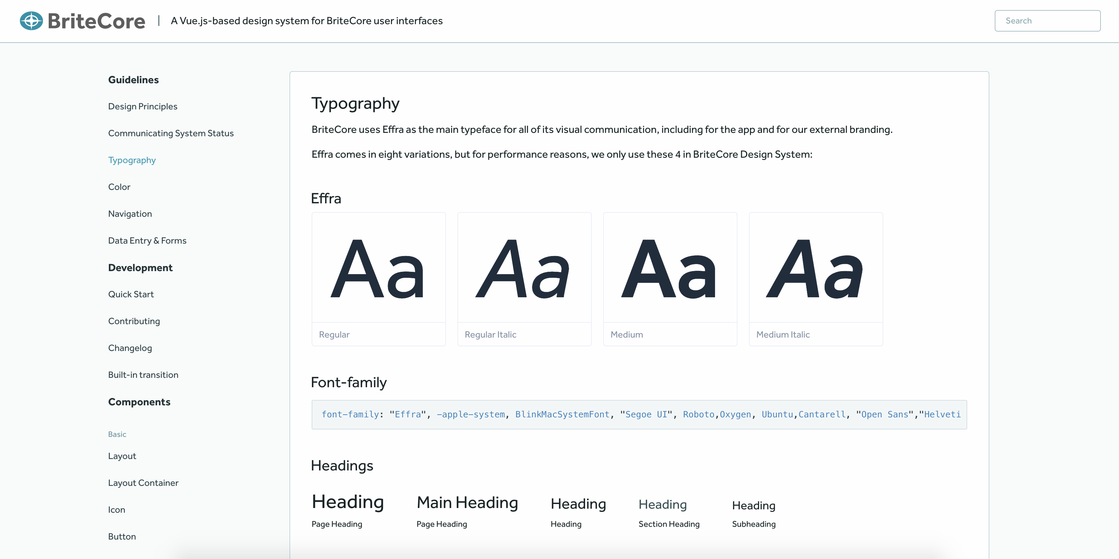The height and width of the screenshot is (559, 1119).
Task: Go to the Color guideline
Action: tap(119, 187)
